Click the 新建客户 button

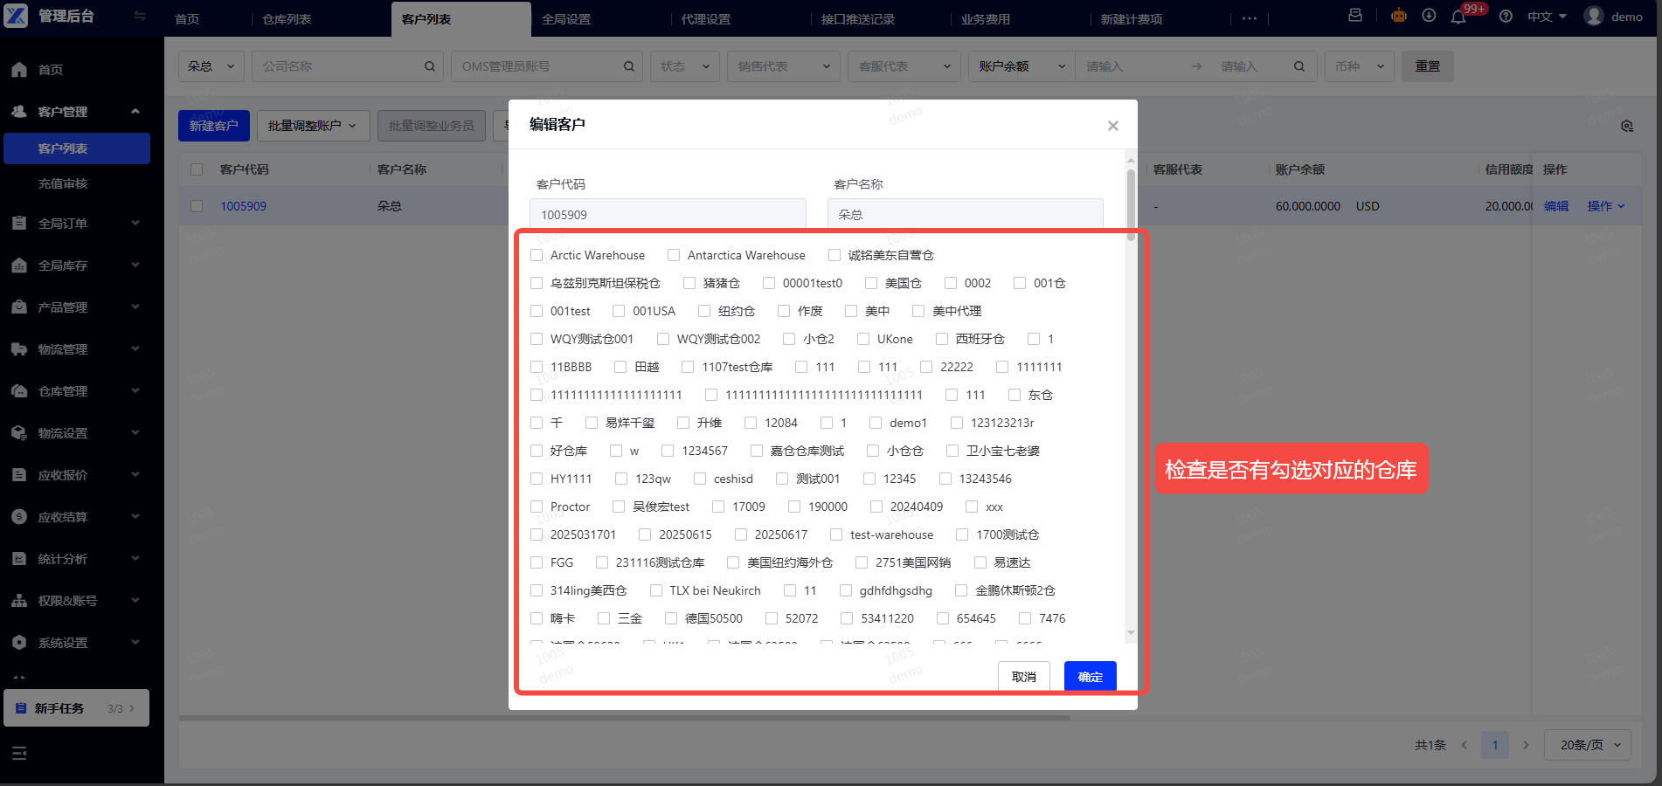[x=214, y=126]
